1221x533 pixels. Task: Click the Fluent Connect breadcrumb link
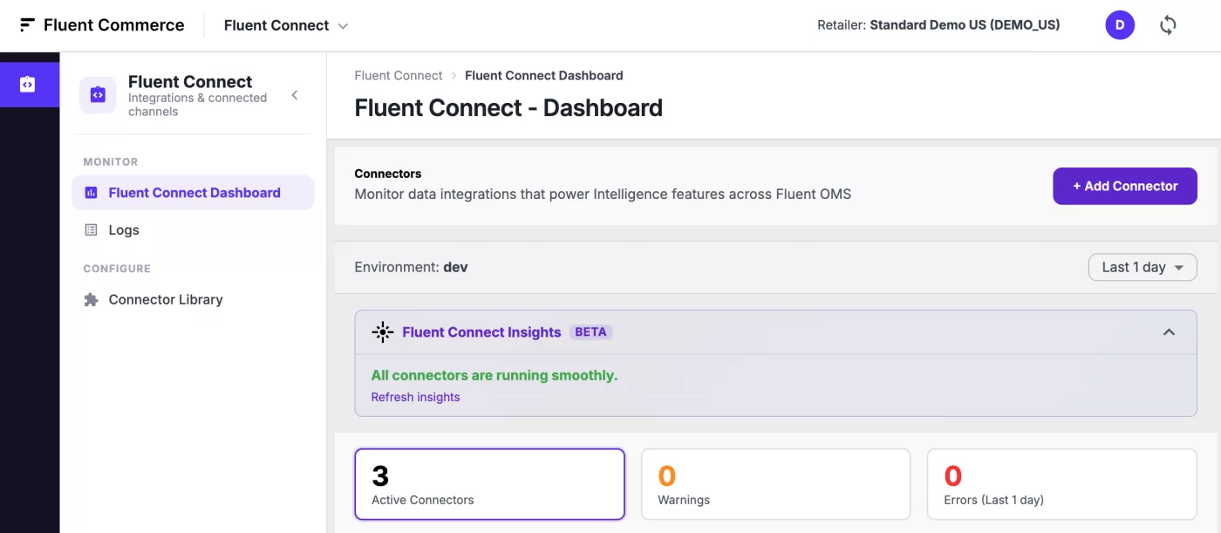click(x=399, y=76)
